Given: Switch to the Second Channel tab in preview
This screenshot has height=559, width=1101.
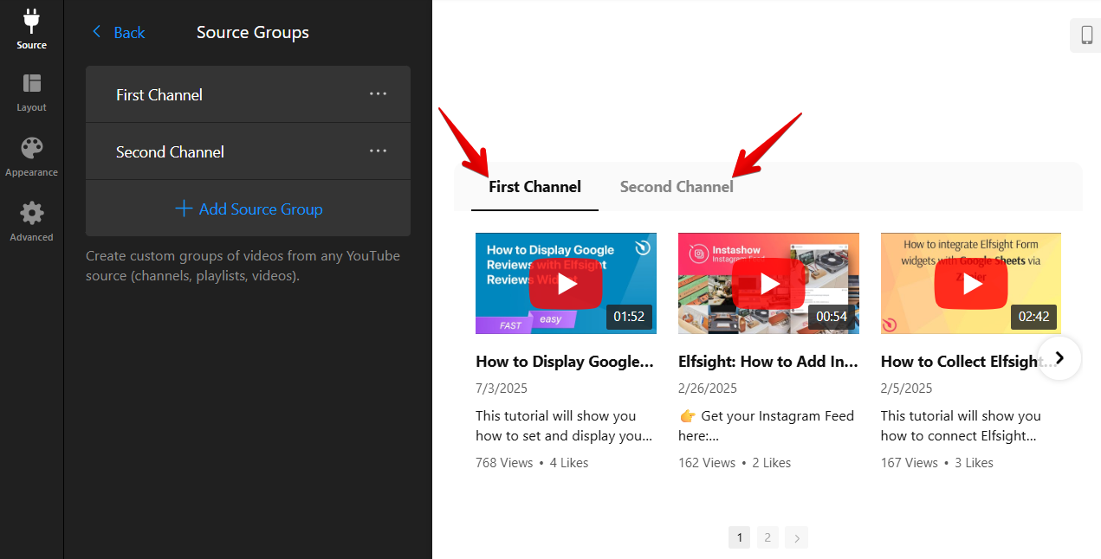Looking at the screenshot, I should (x=677, y=187).
